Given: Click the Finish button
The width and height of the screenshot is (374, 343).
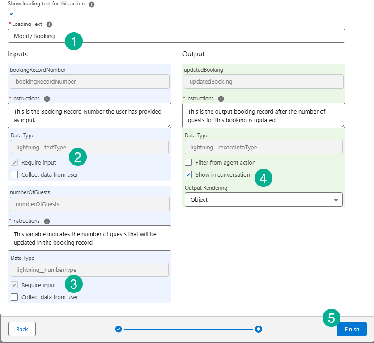Looking at the screenshot, I should (352, 330).
